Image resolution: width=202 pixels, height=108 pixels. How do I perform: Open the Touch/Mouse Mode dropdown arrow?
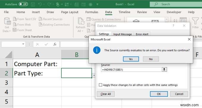click(62, 4)
